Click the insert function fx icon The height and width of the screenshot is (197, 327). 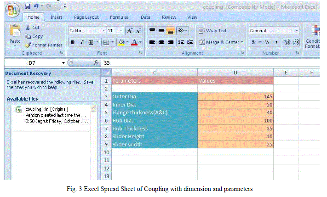pos(97,62)
